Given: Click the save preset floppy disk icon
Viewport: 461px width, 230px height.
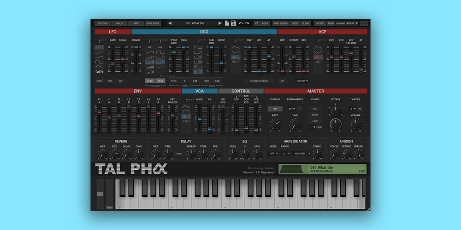Looking at the screenshot, I should pyautogui.click(x=233, y=23).
